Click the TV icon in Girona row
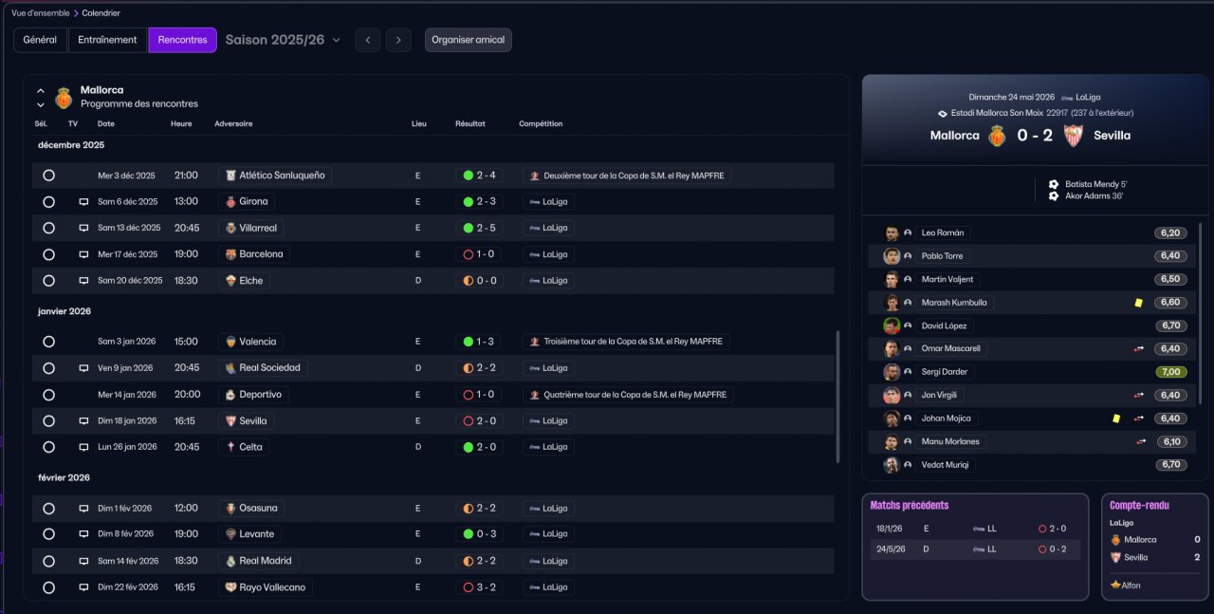 [83, 202]
